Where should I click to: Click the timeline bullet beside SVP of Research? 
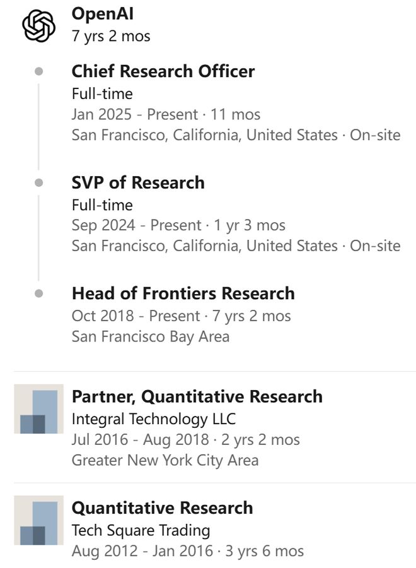[x=39, y=182]
